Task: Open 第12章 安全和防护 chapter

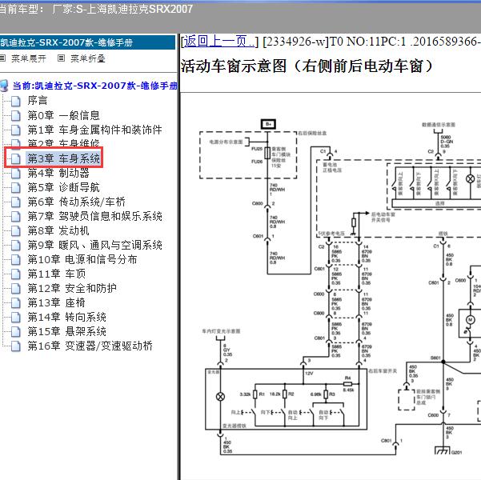Action: coord(72,288)
